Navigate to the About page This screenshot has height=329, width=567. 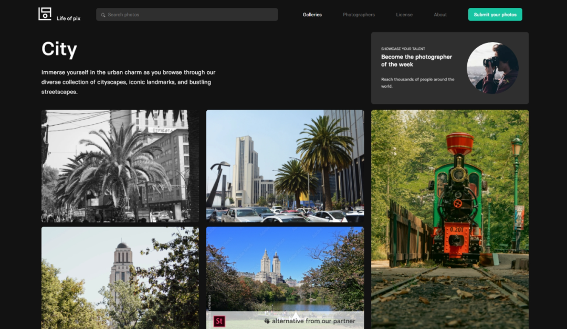pos(440,15)
